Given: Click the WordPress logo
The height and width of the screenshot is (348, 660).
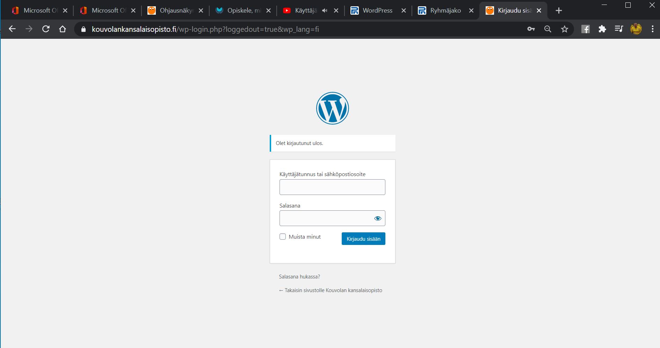Looking at the screenshot, I should (332, 108).
